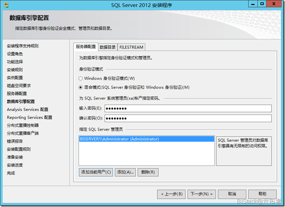285x207 pixels.
Task: Click Analysis Services 配置 step
Action: (x=27, y=110)
